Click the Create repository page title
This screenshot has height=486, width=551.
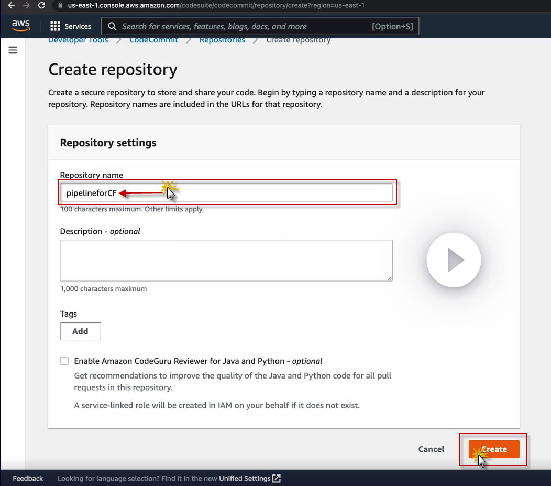tap(113, 70)
